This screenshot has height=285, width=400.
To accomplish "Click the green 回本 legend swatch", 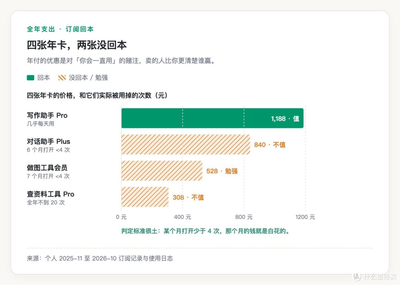I will pos(30,77).
